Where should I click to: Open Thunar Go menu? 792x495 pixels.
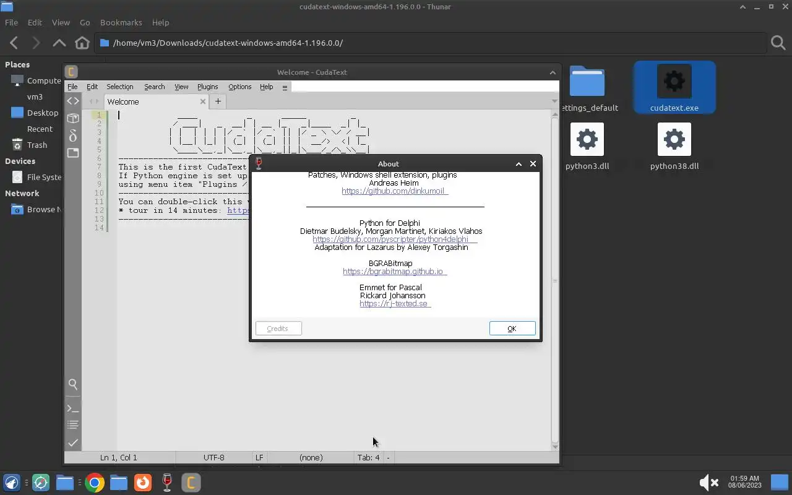pos(85,22)
